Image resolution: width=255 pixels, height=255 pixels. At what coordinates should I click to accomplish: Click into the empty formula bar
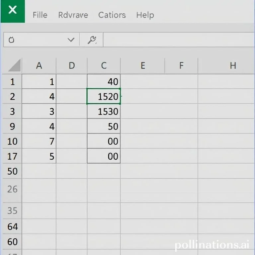point(179,40)
